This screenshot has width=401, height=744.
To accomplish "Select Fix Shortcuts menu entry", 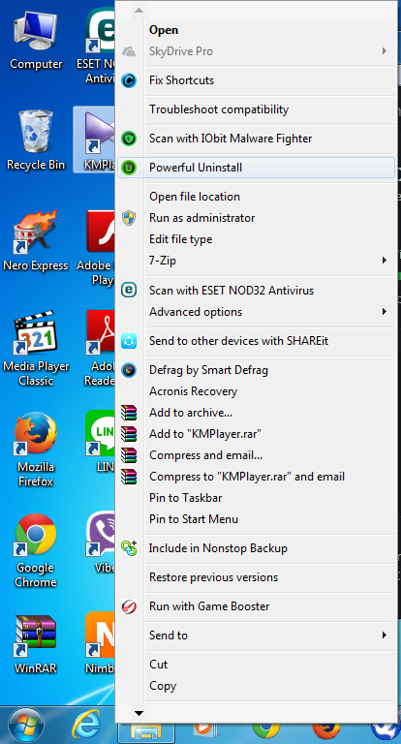I will pyautogui.click(x=256, y=80).
